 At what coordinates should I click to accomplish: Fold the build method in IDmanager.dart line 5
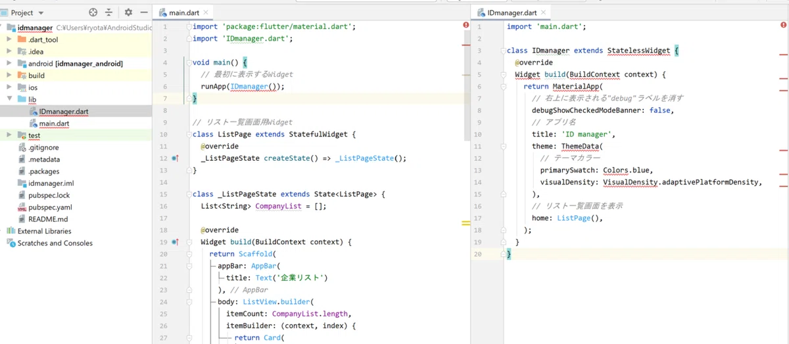(x=503, y=75)
